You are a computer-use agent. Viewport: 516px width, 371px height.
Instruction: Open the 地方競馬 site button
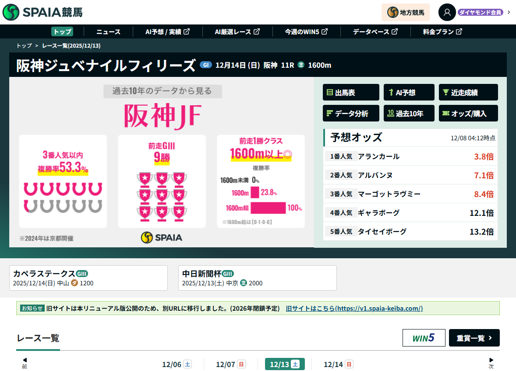click(x=405, y=12)
